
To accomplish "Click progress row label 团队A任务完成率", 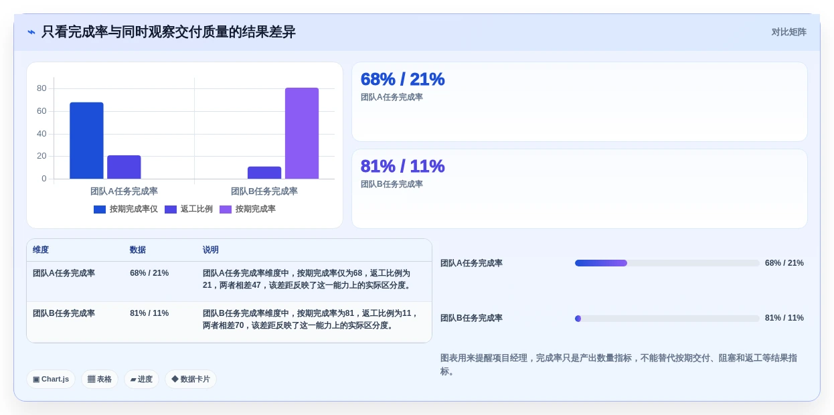I will (471, 263).
